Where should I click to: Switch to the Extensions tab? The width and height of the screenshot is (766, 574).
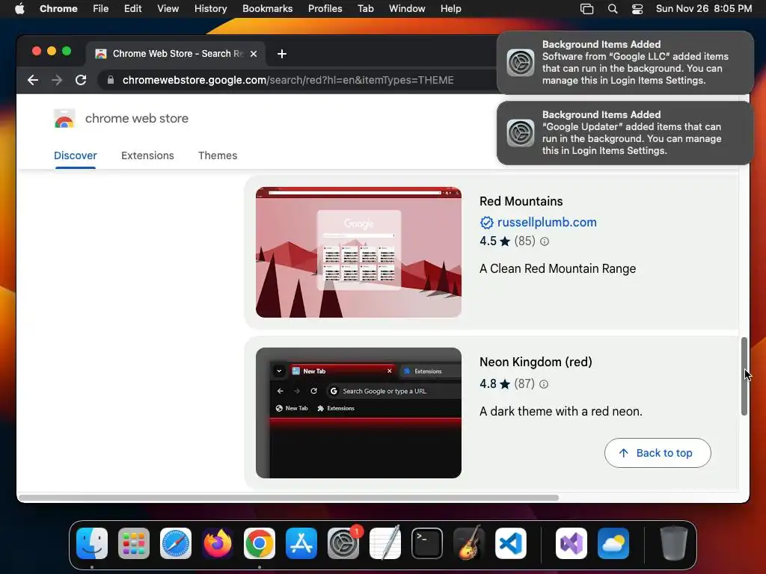pyautogui.click(x=147, y=155)
